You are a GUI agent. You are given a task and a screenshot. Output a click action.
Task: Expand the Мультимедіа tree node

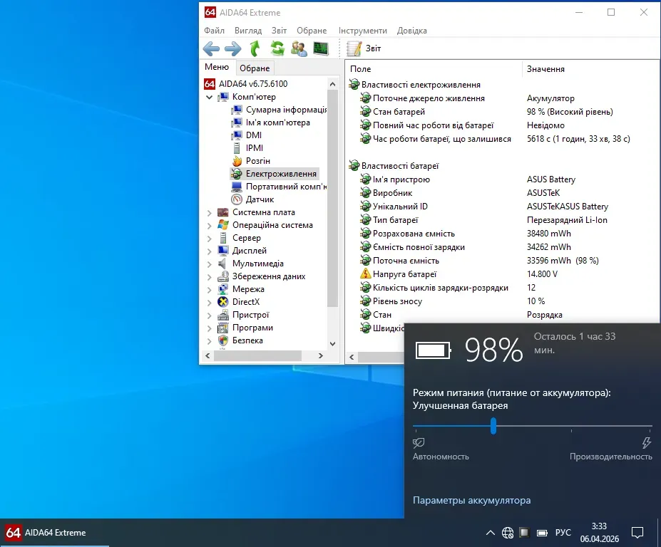(210, 264)
